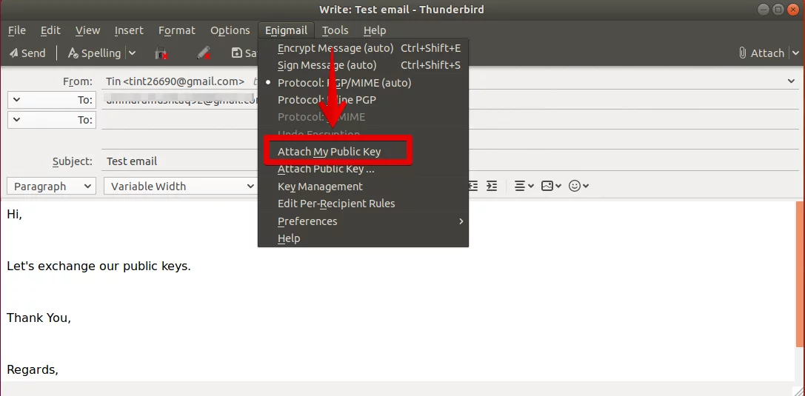Click Help in the Enigmail menu
805x396 pixels.
363,238
